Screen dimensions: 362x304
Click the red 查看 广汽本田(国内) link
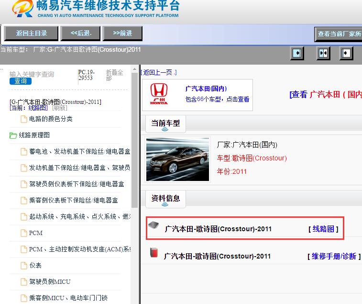(x=326, y=95)
